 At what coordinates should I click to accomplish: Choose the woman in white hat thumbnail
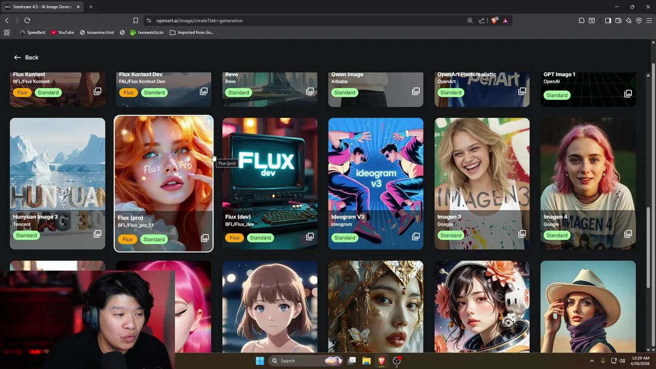(x=588, y=306)
